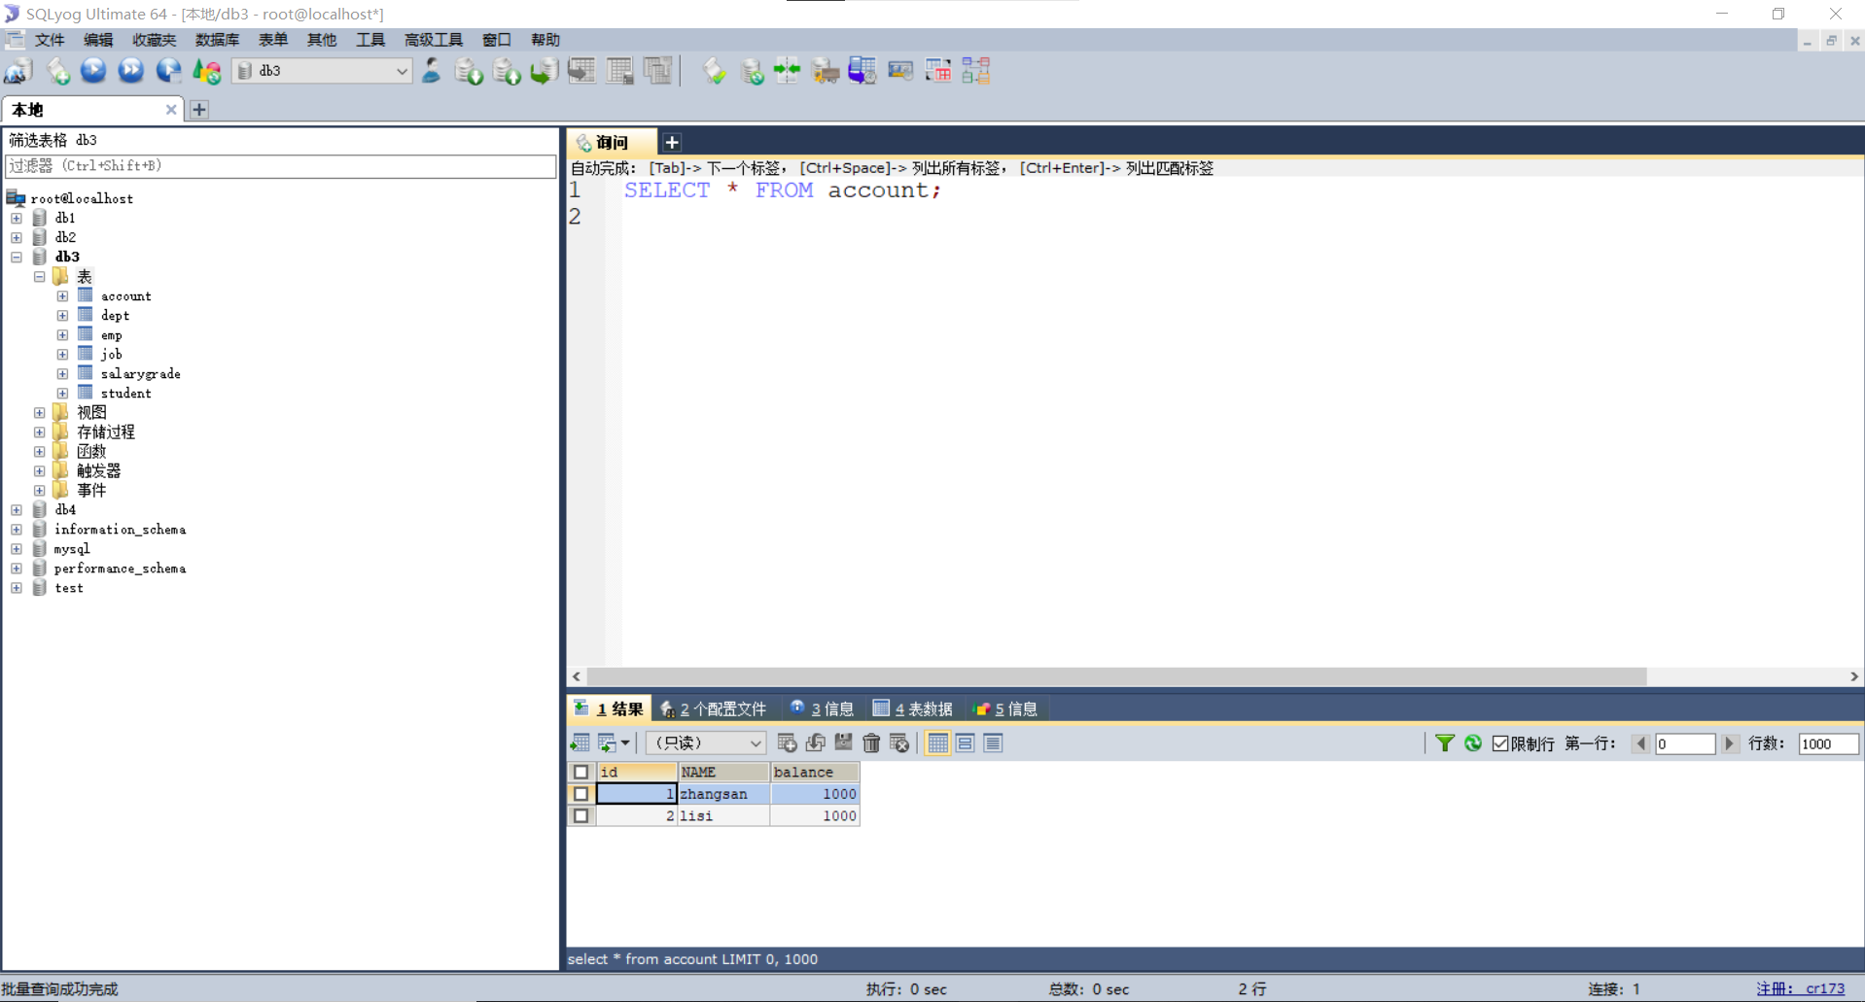Open a new query editor from toolbar
Viewport: 1865px width, 1002px height.
tap(57, 71)
